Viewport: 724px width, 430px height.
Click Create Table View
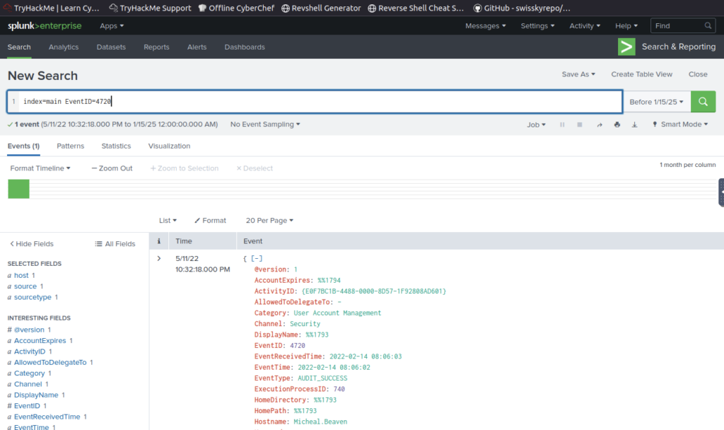[641, 74]
